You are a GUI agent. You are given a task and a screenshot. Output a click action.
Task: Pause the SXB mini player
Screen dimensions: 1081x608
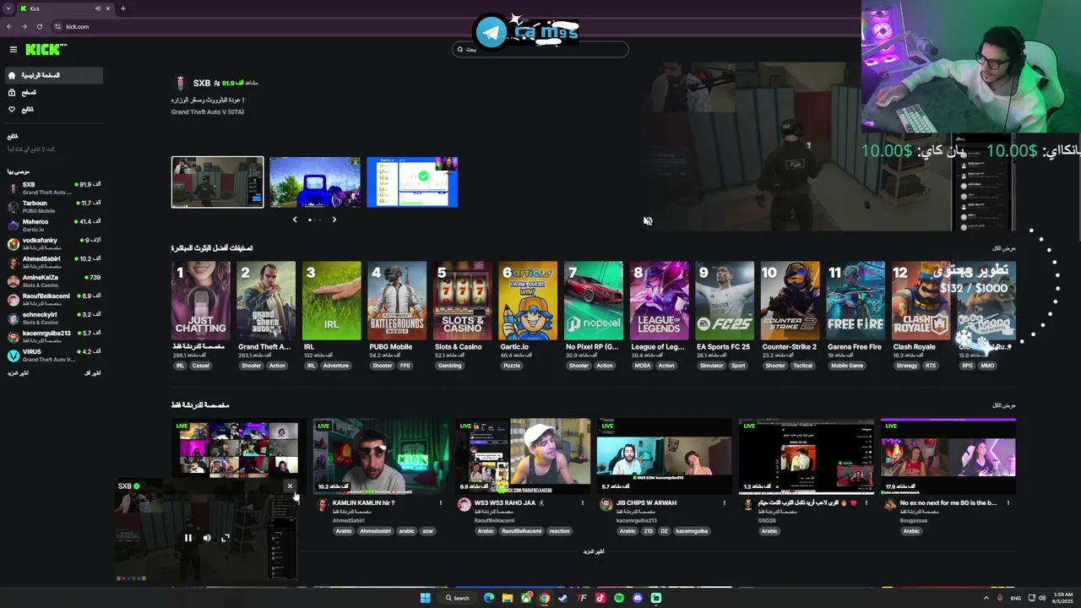[x=188, y=538]
